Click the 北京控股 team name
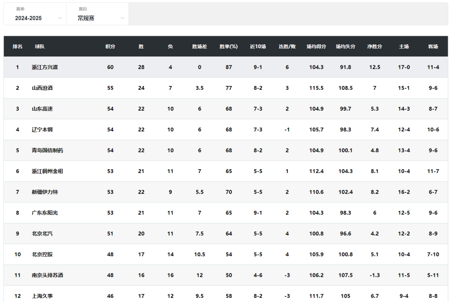450x302 pixels. 42,254
